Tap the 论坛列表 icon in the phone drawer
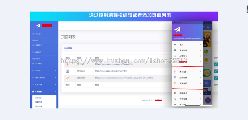The width and height of the screenshot is (248, 120). (175, 50)
